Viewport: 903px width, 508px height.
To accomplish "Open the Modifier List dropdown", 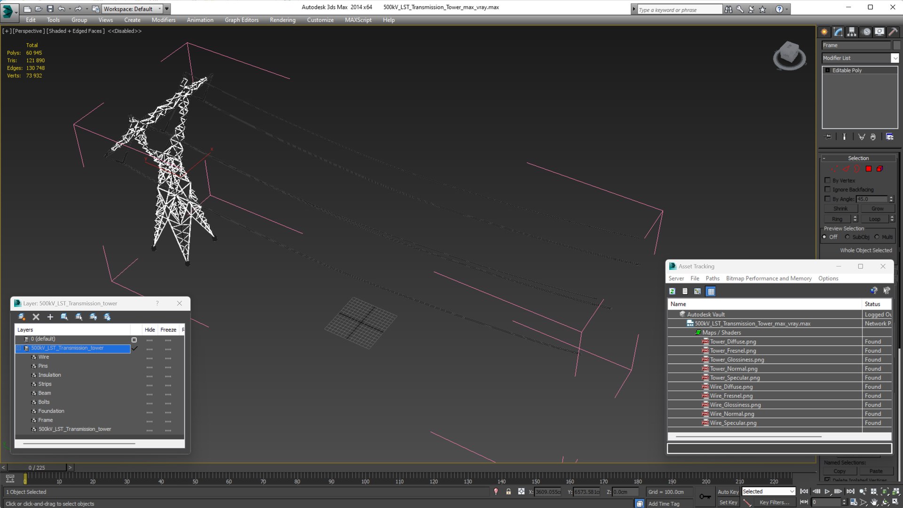I will (x=895, y=58).
